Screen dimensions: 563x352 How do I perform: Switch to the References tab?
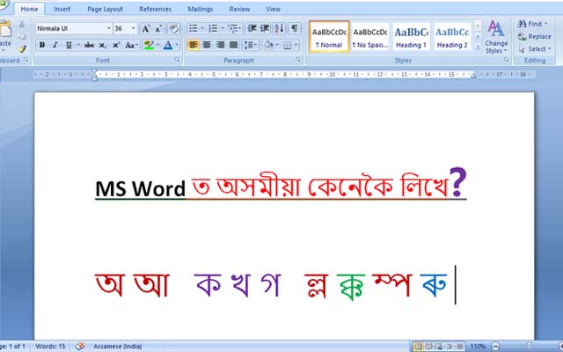(155, 9)
